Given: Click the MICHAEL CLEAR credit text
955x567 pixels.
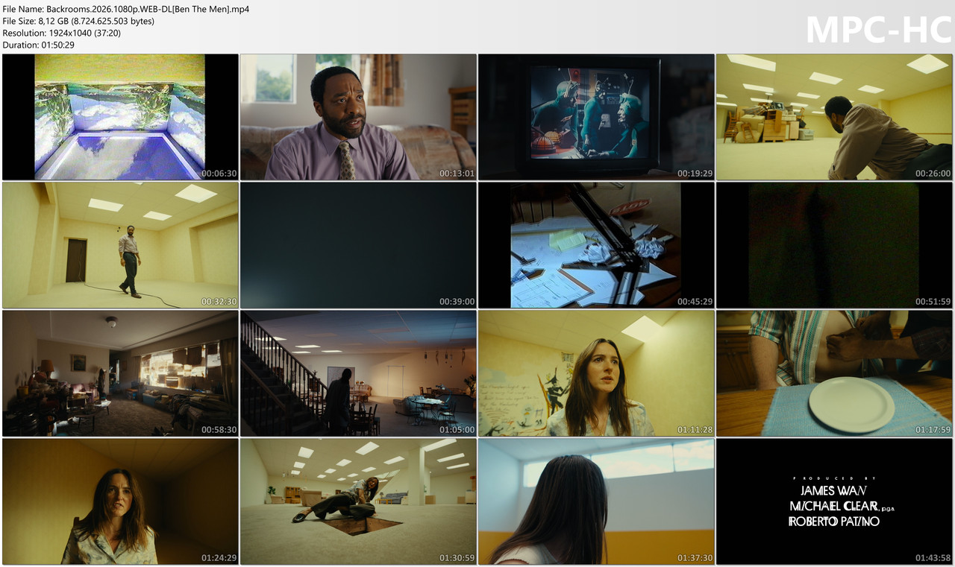Looking at the screenshot, I should [834, 506].
